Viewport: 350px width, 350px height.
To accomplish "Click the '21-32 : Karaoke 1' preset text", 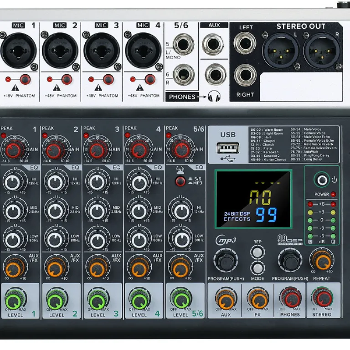I will point(264,152).
